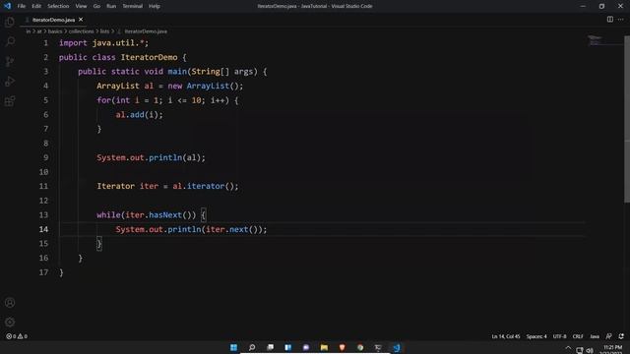The width and height of the screenshot is (630, 354).
Task: Click 'iterator' method call on line 11
Action: click(206, 186)
